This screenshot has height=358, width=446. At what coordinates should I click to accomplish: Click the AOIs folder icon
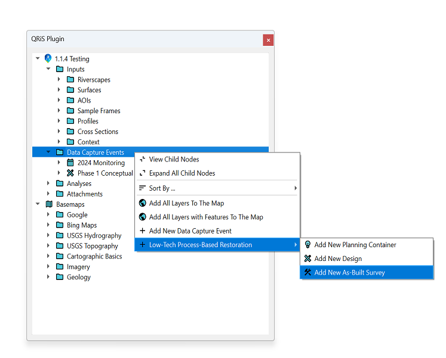(x=70, y=100)
